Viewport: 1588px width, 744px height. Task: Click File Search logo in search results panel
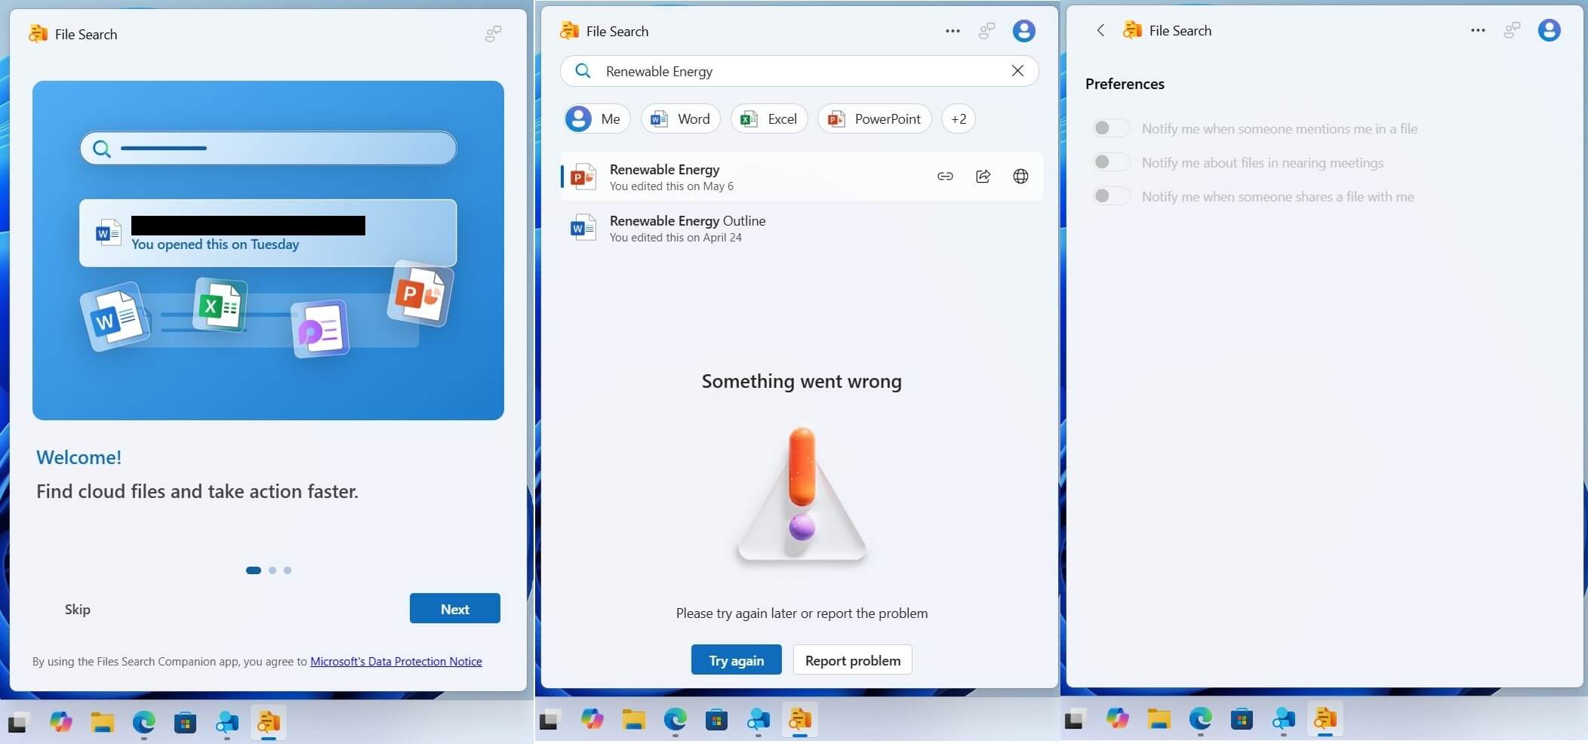tap(569, 31)
